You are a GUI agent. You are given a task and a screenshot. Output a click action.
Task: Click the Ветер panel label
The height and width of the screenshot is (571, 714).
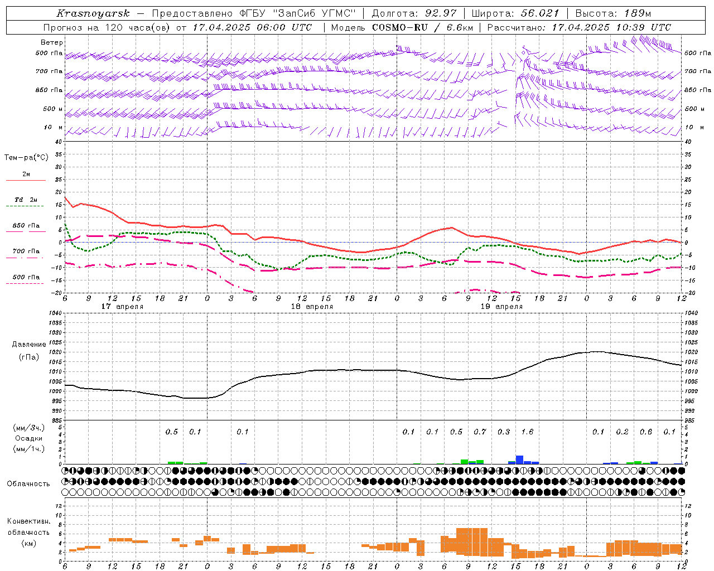click(x=52, y=42)
